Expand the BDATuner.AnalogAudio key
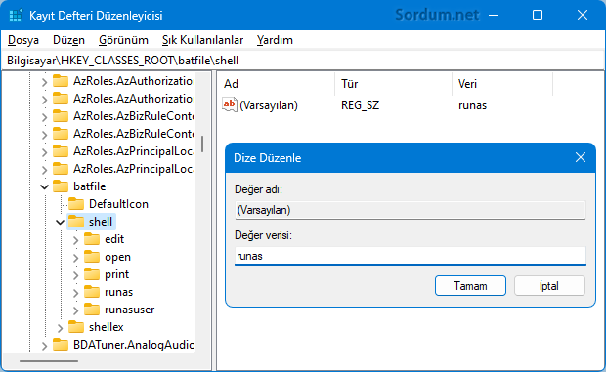Image resolution: width=606 pixels, height=372 pixels. 44,346
